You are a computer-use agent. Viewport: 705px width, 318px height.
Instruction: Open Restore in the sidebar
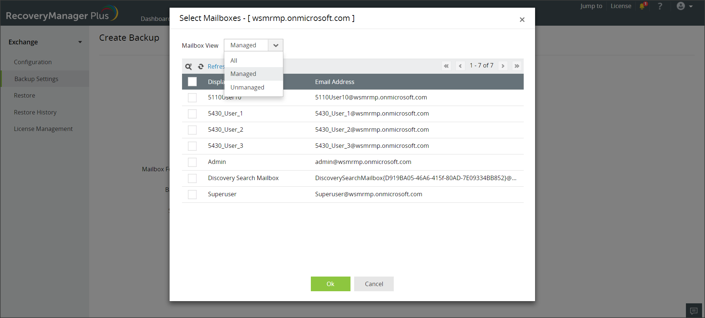click(25, 95)
